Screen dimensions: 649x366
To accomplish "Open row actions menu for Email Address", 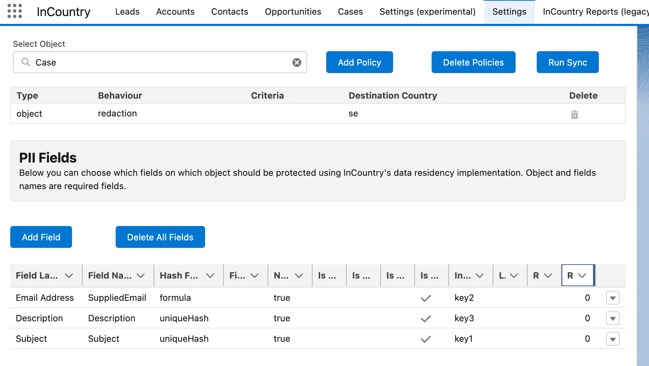I will click(x=612, y=298).
